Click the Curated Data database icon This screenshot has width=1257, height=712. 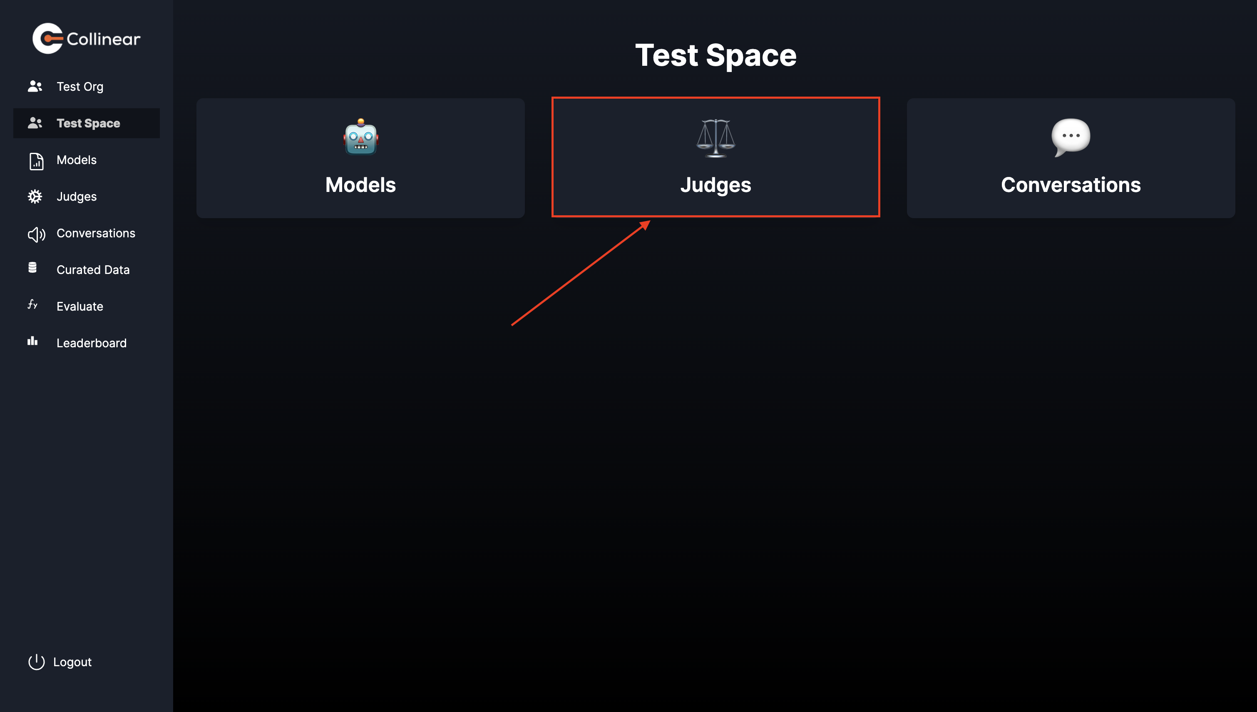click(x=33, y=267)
